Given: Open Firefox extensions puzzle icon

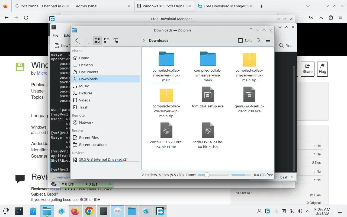Looking at the screenshot, I should click(x=331, y=17).
